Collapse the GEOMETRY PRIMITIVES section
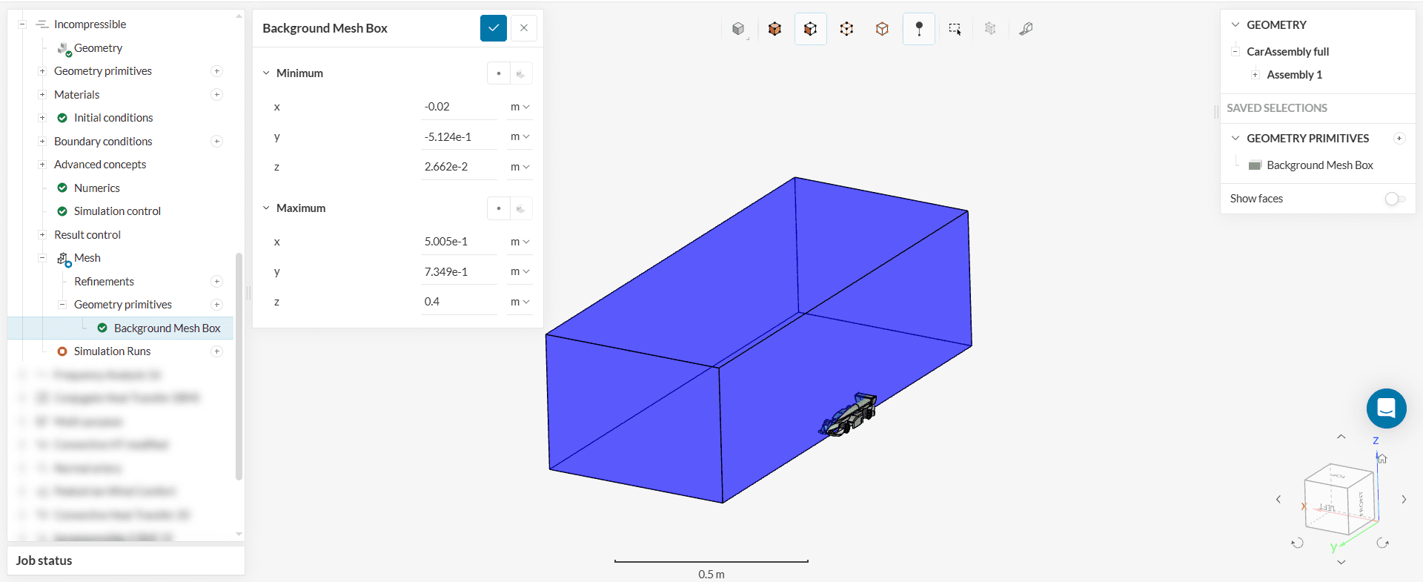The width and height of the screenshot is (1423, 582). pyautogui.click(x=1235, y=139)
